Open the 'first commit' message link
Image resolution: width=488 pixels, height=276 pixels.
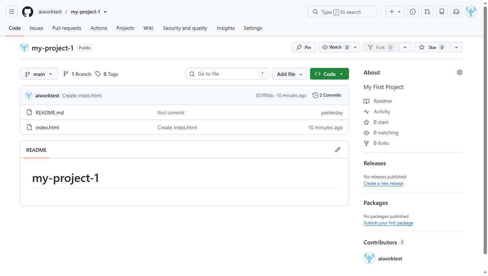[171, 113]
